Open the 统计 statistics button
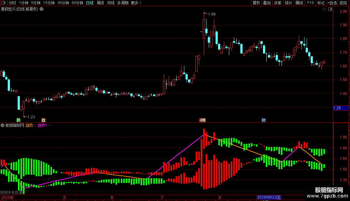This screenshot has height=201, width=350. point(288,3)
